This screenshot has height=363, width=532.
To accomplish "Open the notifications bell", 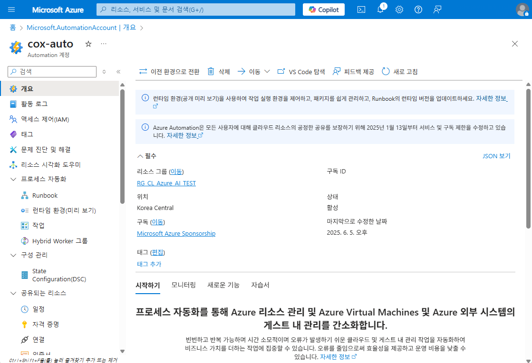I will coord(381,10).
